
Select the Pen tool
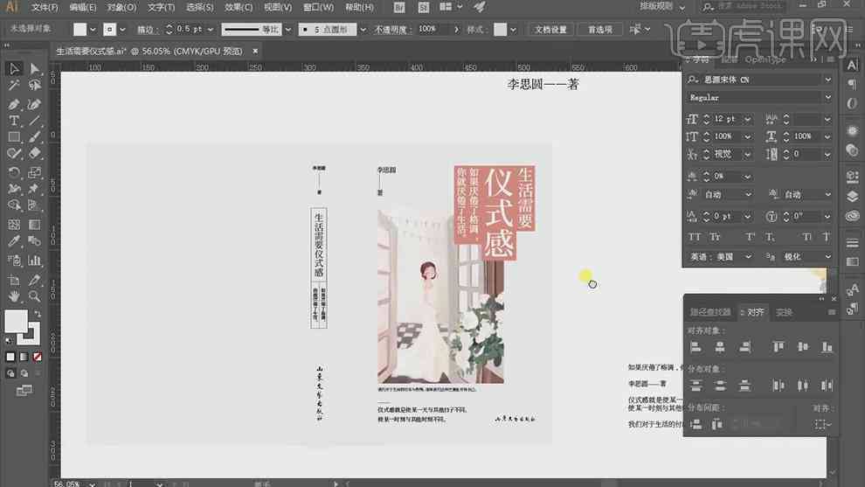14,104
